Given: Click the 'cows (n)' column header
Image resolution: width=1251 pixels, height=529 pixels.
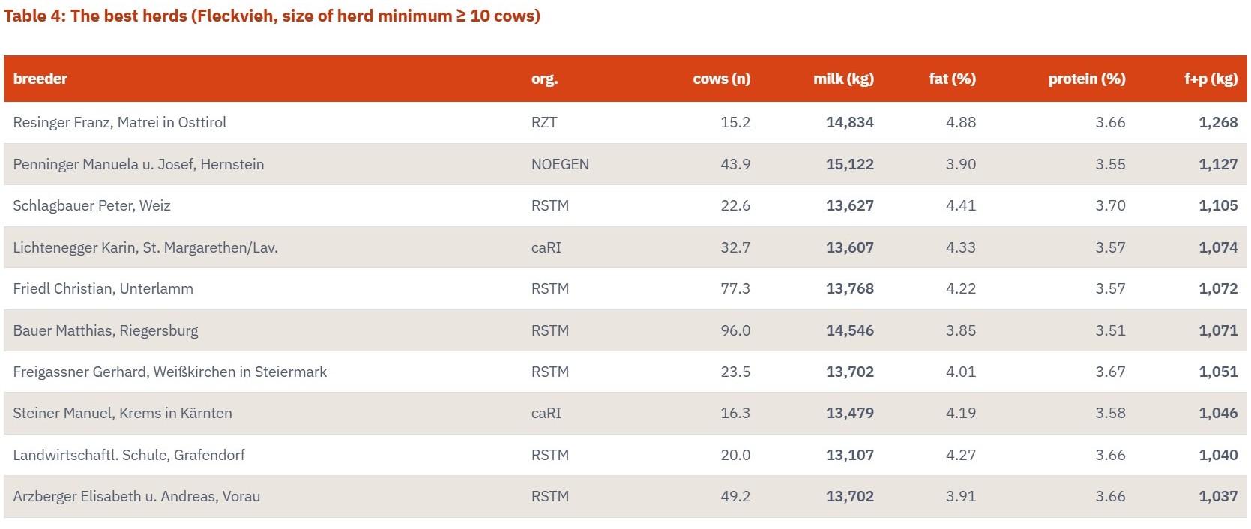Looking at the screenshot, I should (x=721, y=79).
